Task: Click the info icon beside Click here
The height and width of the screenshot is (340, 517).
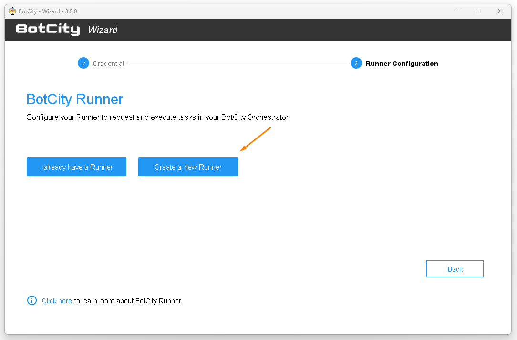Action: [x=32, y=300]
